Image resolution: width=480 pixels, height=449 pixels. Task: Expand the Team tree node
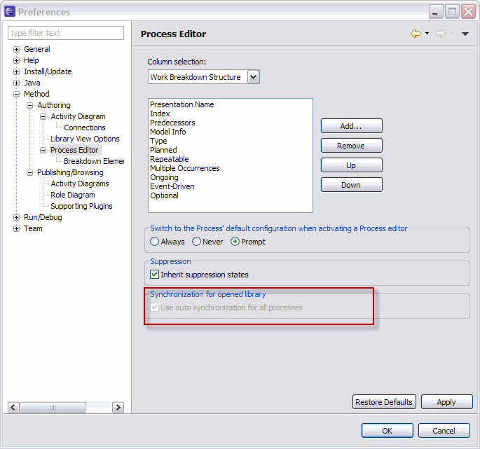coord(16,228)
